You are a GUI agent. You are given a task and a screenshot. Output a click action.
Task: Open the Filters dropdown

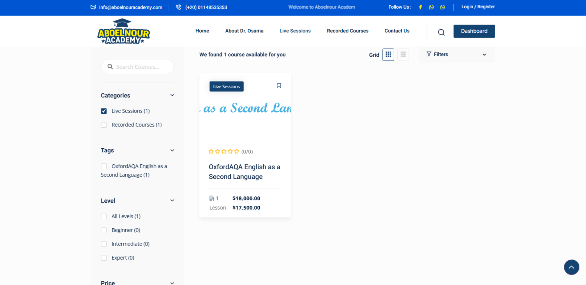coord(457,55)
